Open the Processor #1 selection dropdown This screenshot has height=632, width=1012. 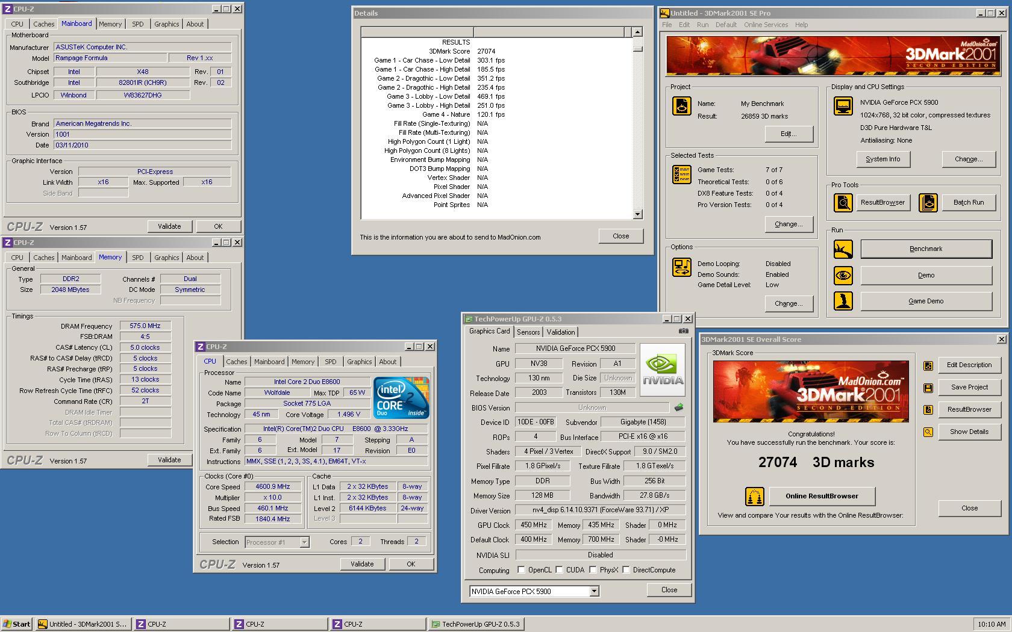304,542
